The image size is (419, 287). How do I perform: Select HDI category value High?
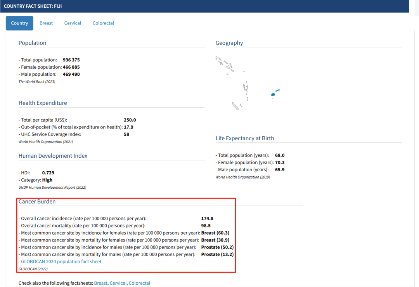(47, 180)
